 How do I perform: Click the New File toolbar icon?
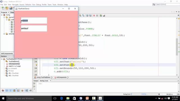(x=3, y=8)
